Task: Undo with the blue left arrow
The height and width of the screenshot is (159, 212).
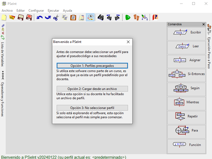Action: (x=40, y=17)
